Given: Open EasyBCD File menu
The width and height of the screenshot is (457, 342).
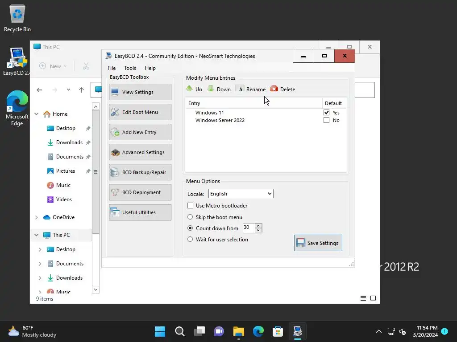Looking at the screenshot, I should point(112,68).
